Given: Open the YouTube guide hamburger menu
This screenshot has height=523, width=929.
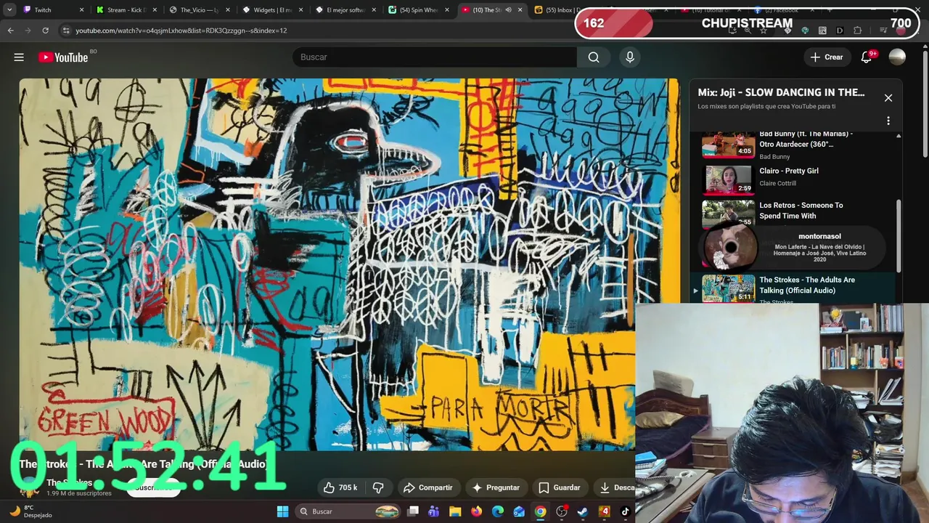Looking at the screenshot, I should (19, 57).
